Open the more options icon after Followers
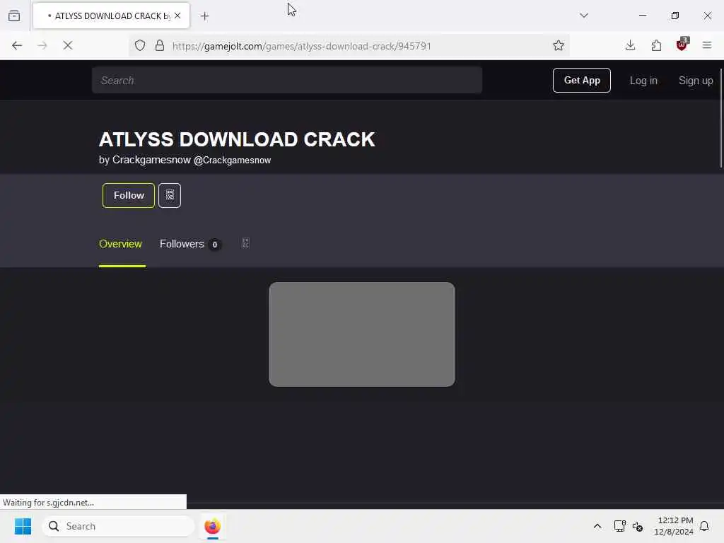The image size is (724, 543). [x=245, y=243]
